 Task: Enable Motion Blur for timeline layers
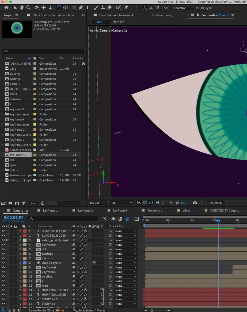click(127, 219)
